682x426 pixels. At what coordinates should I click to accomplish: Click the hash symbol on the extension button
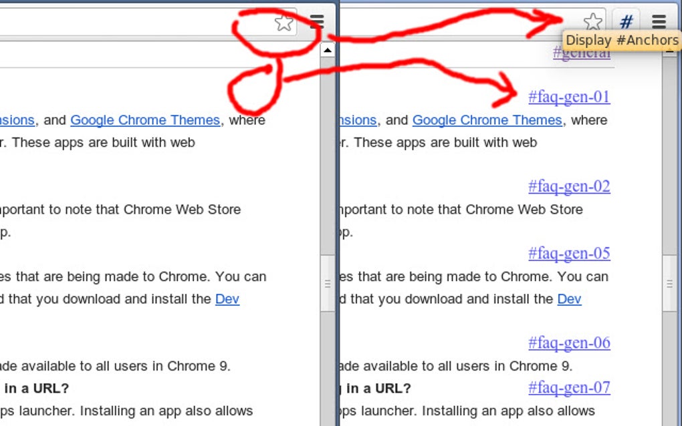point(626,21)
